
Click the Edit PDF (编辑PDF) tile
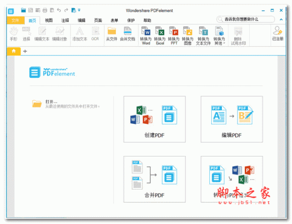point(232,119)
